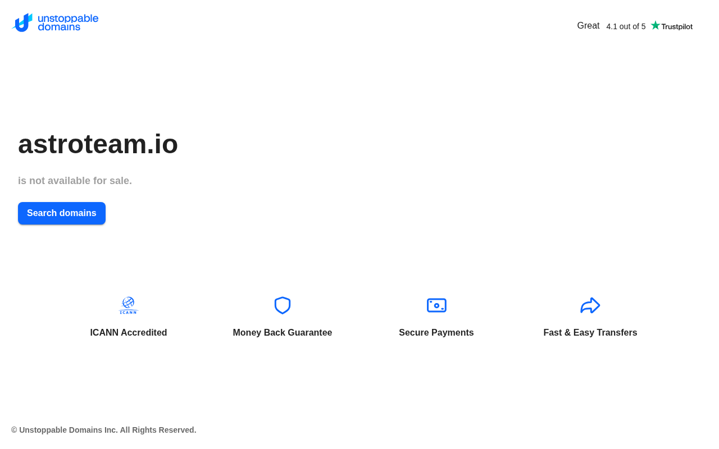The image size is (719, 449).
Task: Click 'All Rights Reserved.' in the footer
Action: [x=158, y=430]
